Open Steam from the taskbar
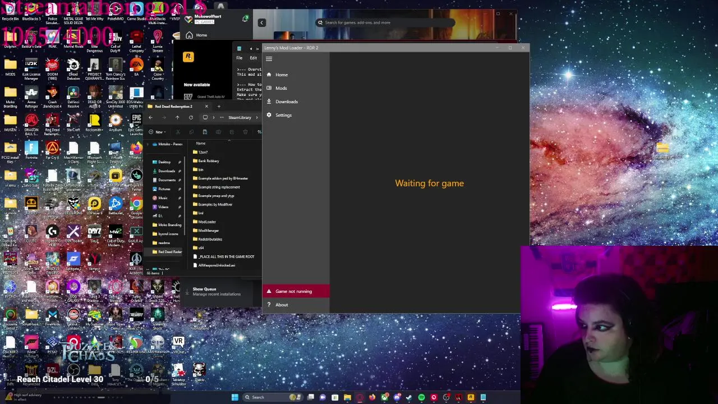Screen dimensions: 718x404 coord(409,397)
